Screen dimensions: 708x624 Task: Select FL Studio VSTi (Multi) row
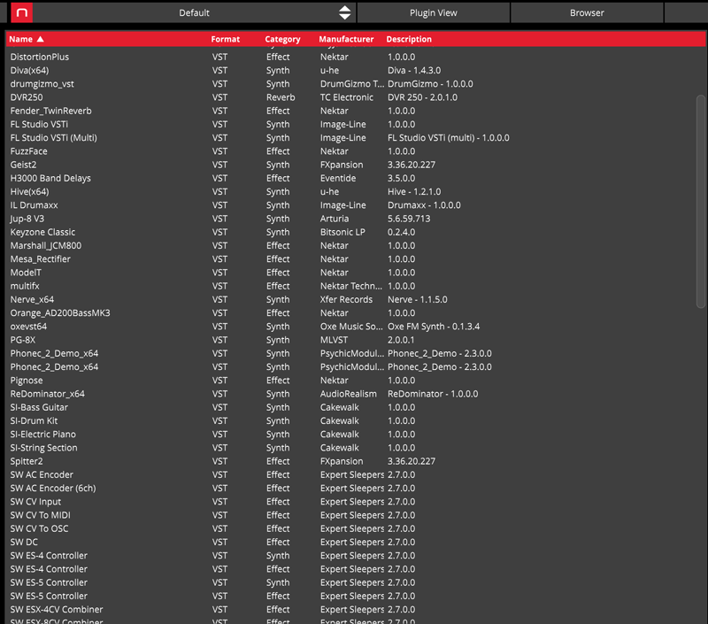(x=356, y=138)
